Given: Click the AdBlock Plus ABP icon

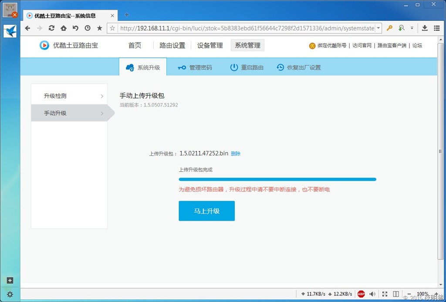Looking at the screenshot, I should click(x=361, y=294).
